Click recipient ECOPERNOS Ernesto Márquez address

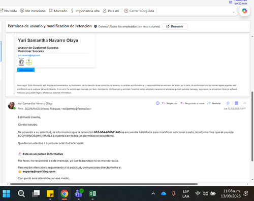[58, 109]
